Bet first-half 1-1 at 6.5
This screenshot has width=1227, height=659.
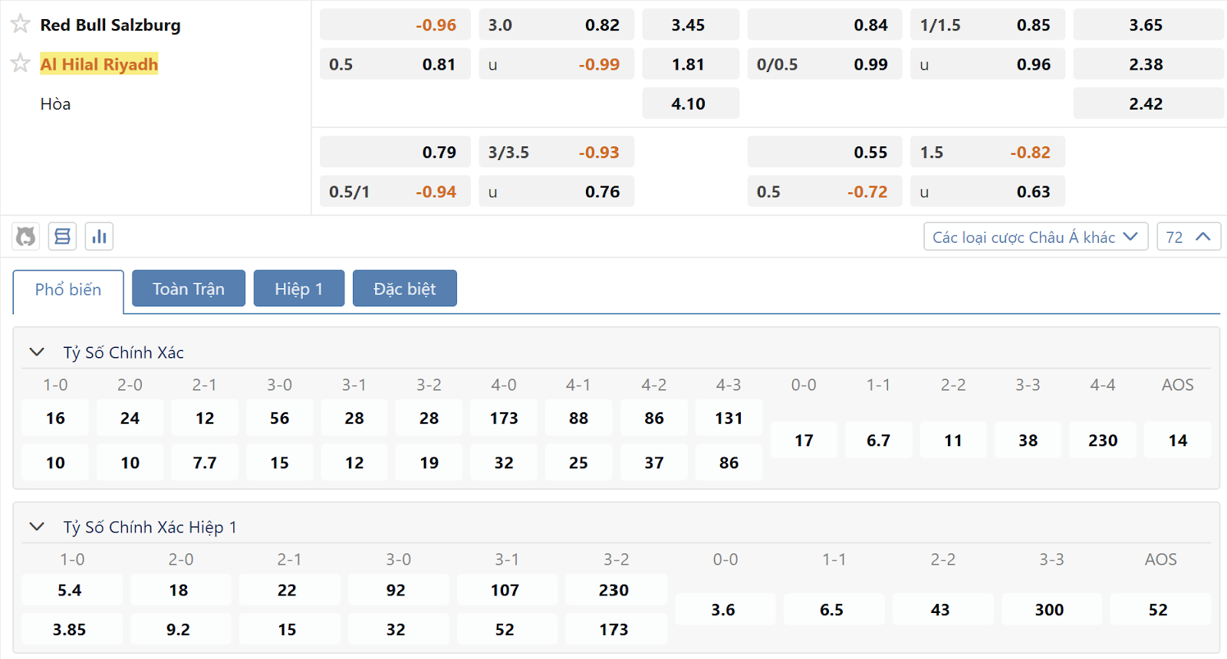click(834, 610)
